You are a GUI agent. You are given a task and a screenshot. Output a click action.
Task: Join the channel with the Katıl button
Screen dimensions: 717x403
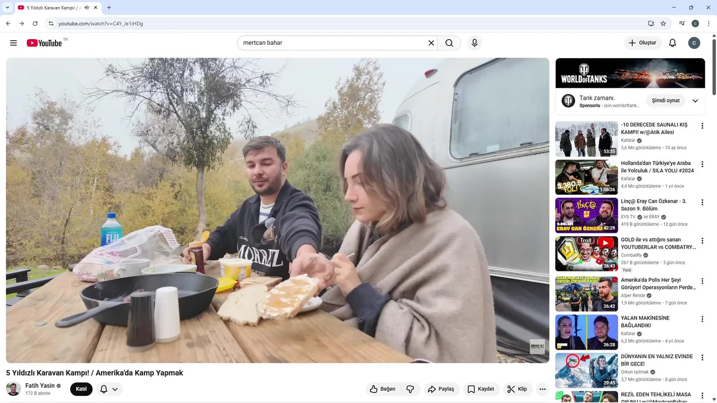81,389
